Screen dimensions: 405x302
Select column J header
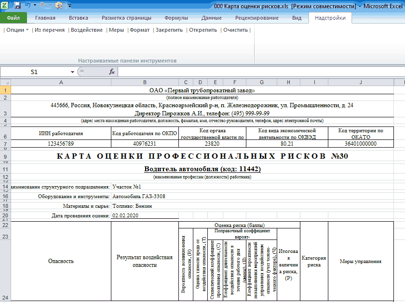pos(361,82)
